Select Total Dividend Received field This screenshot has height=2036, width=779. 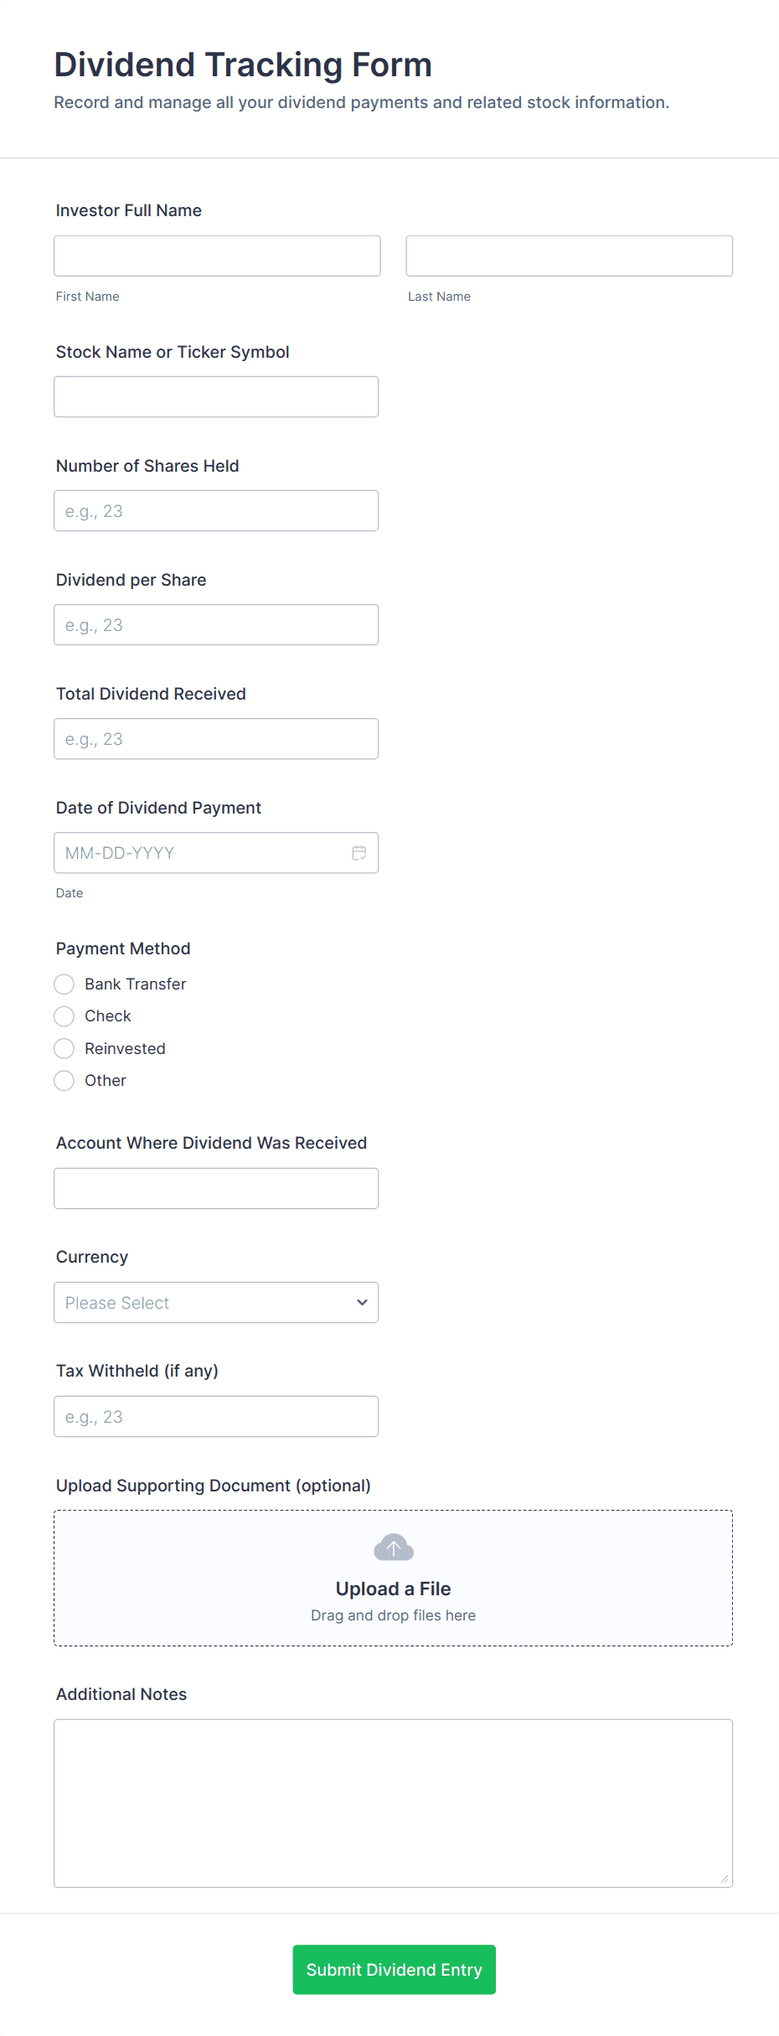pos(216,739)
